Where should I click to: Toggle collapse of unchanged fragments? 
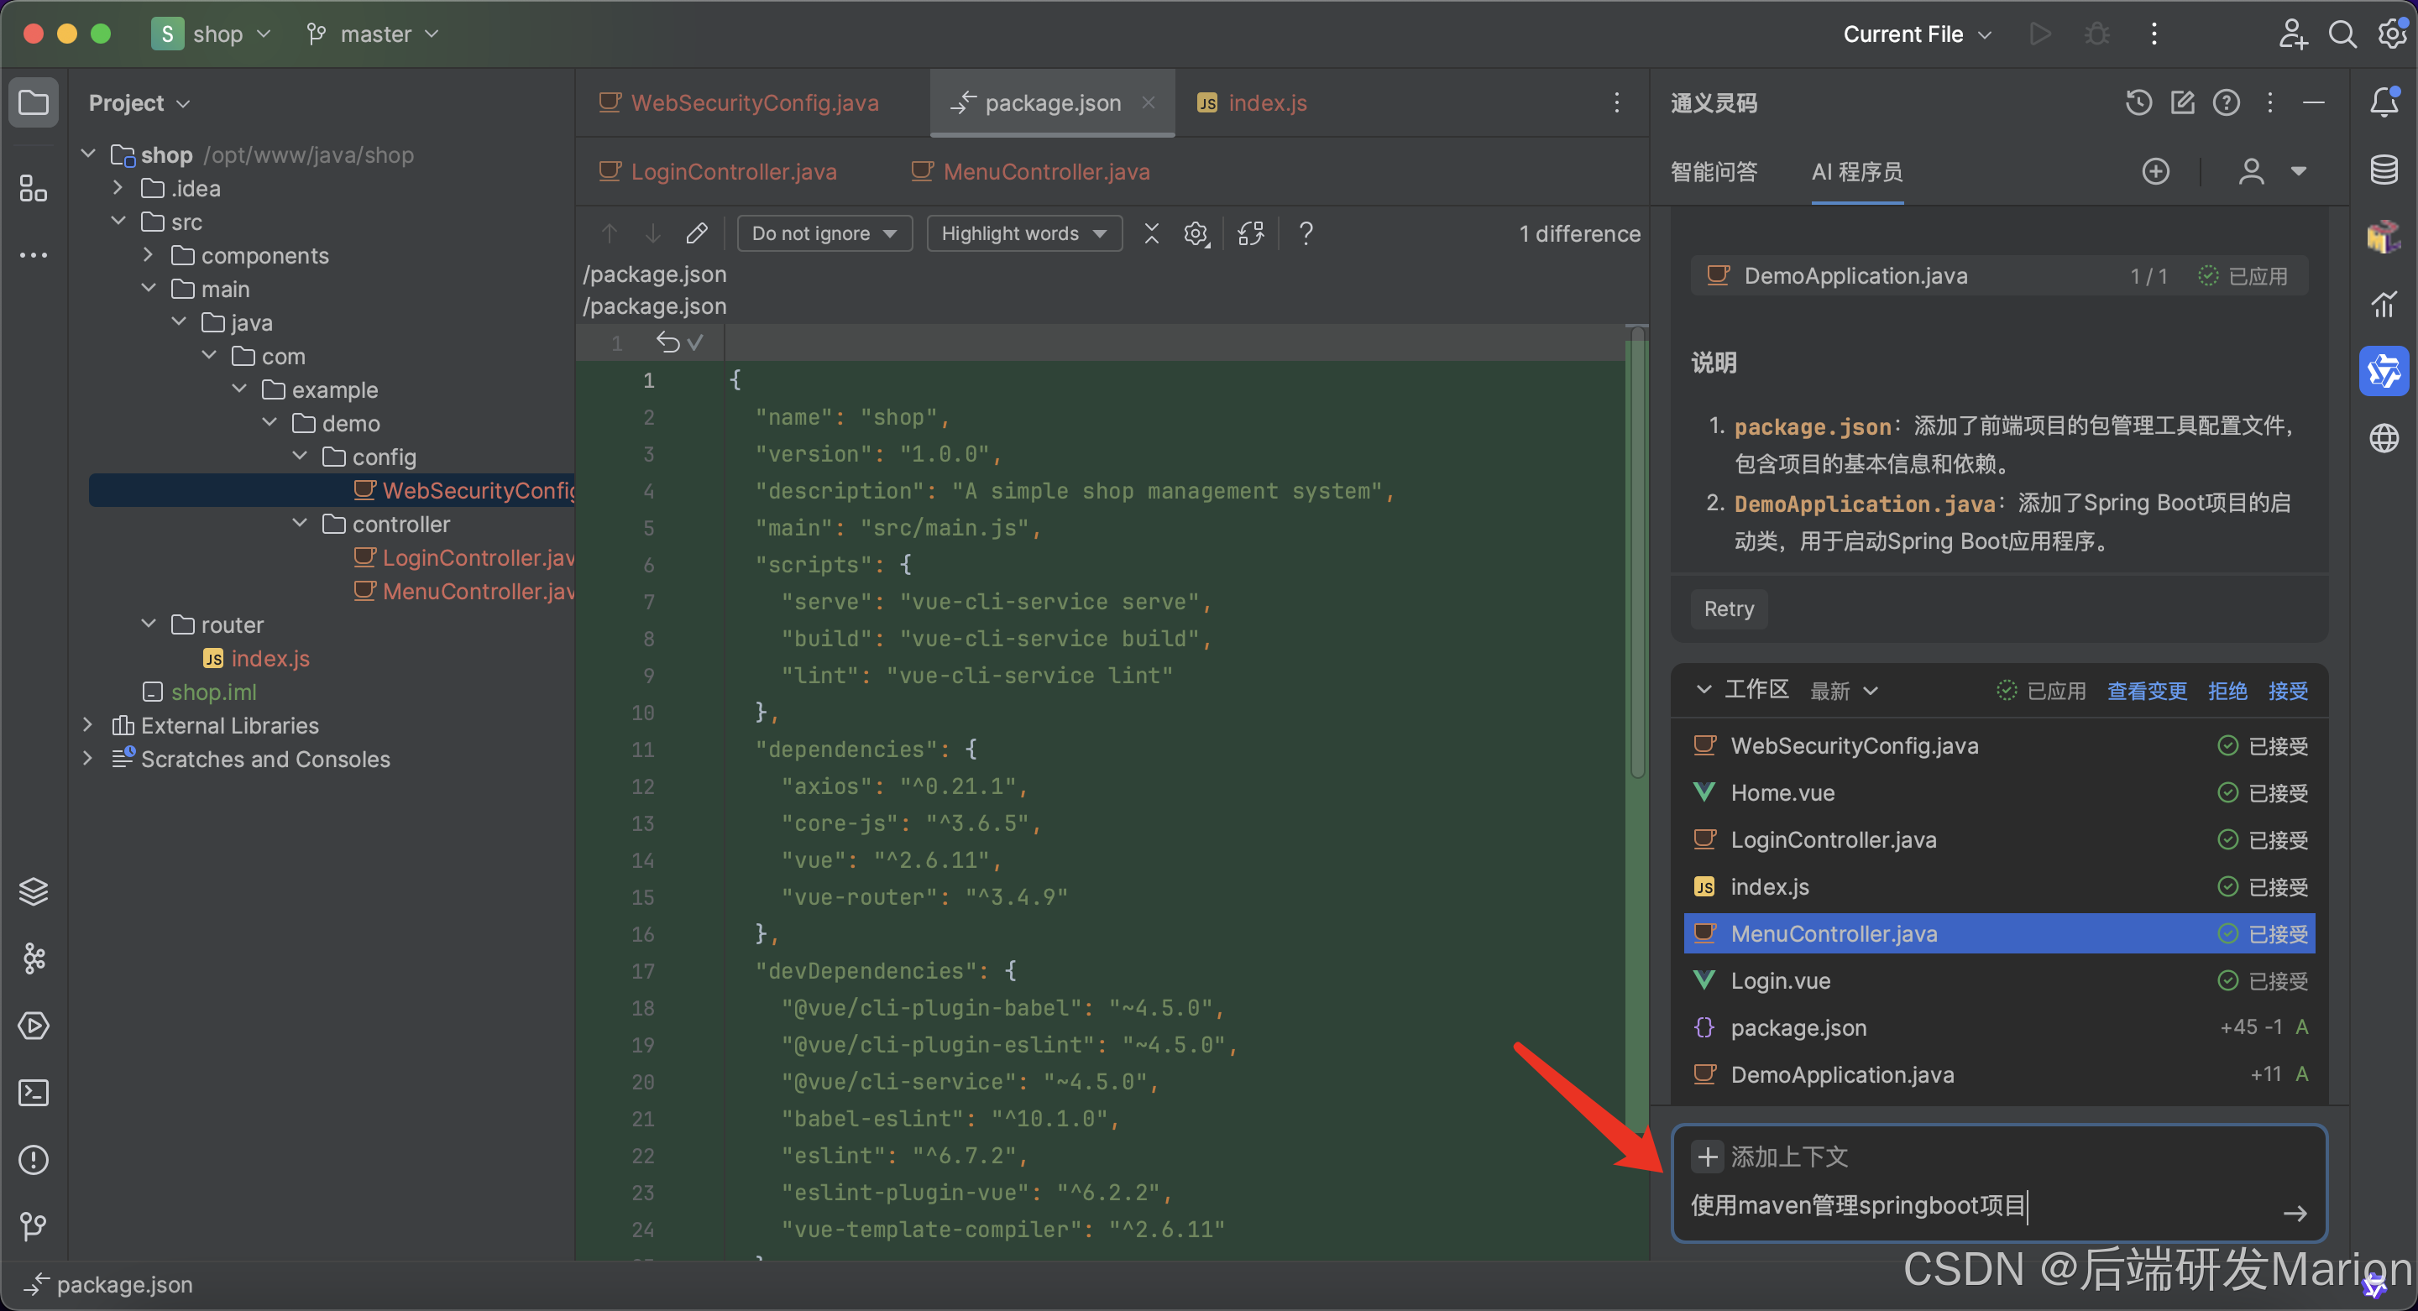click(1152, 232)
